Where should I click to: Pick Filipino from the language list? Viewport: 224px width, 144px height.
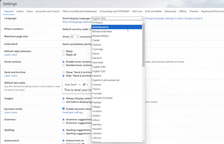click(117, 89)
